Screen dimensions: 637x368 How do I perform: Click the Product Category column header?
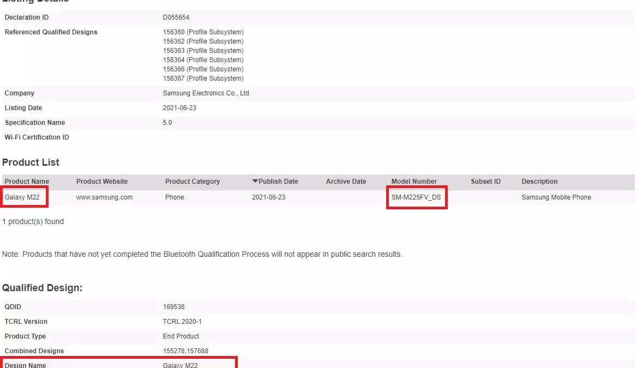[x=193, y=182]
